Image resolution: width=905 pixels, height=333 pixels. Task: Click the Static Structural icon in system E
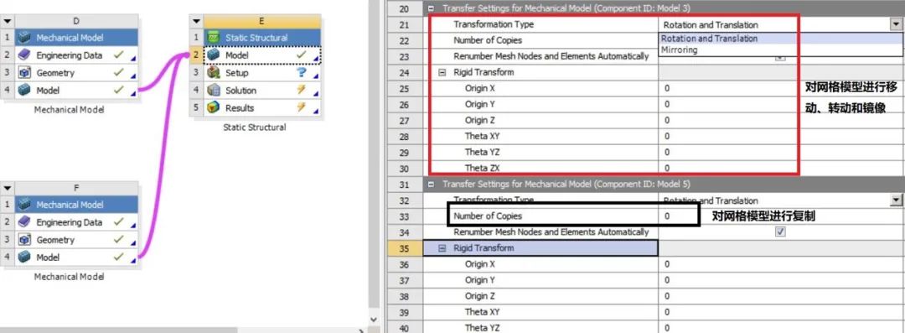[x=214, y=38]
